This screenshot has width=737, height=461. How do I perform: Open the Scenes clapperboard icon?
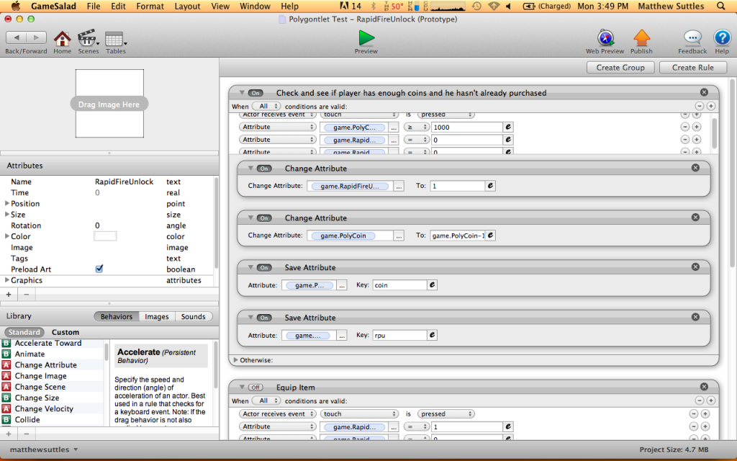click(88, 38)
